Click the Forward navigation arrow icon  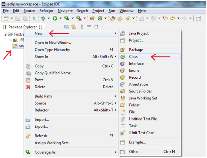click(x=185, y=18)
